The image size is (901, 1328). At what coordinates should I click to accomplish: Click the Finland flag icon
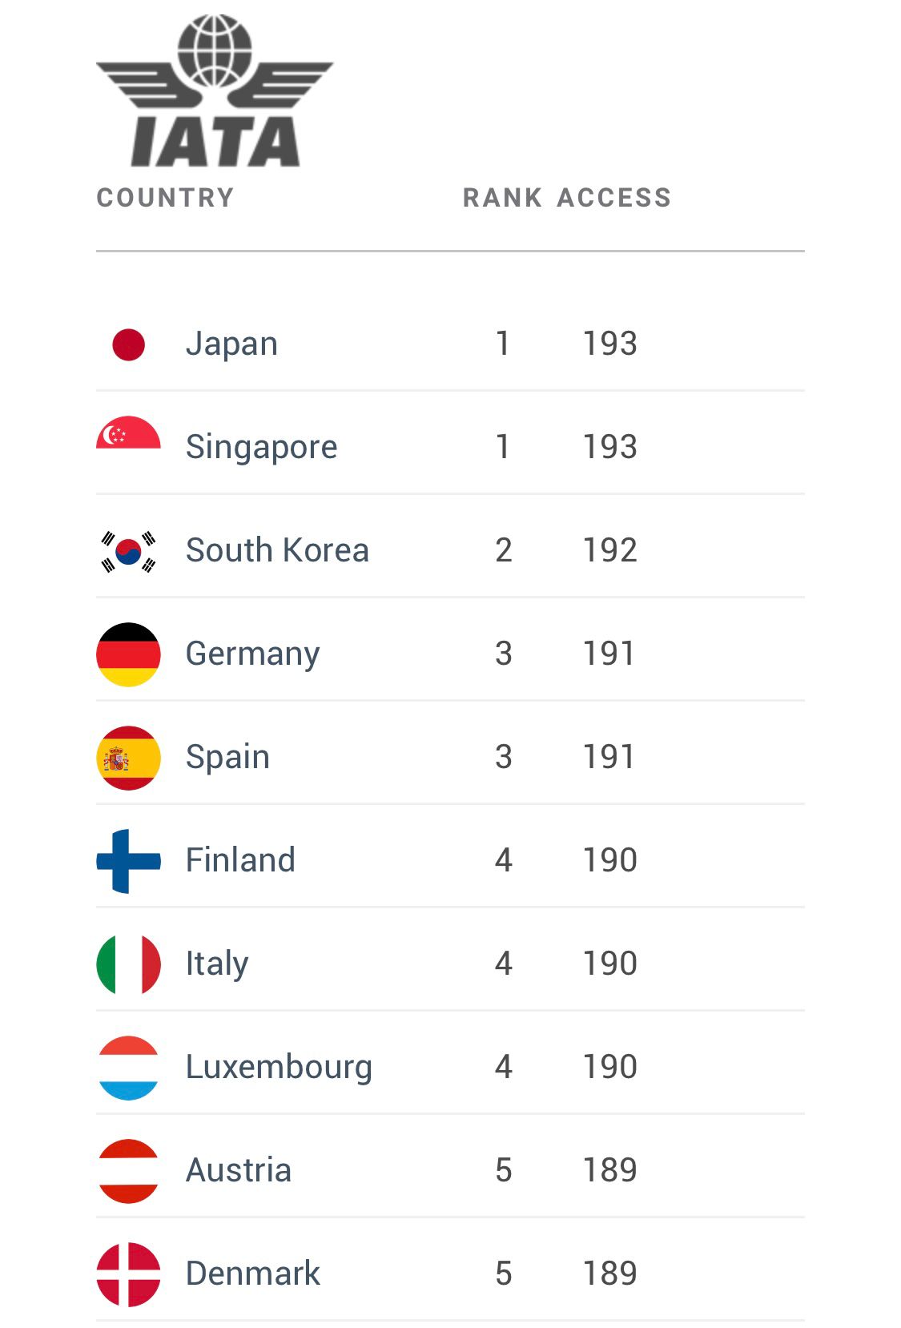tap(128, 861)
